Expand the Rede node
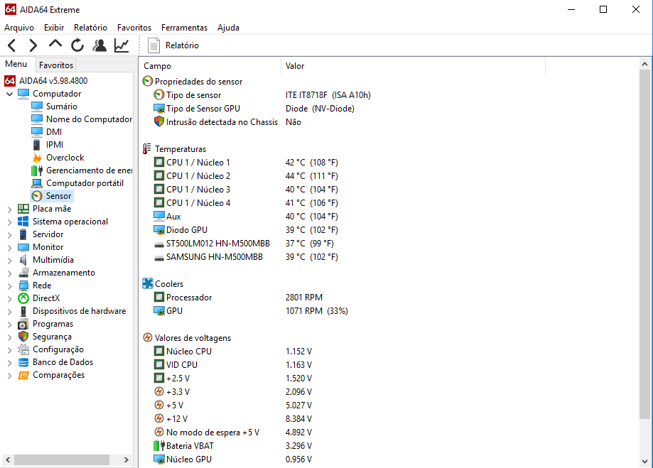The width and height of the screenshot is (653, 468). [9, 285]
